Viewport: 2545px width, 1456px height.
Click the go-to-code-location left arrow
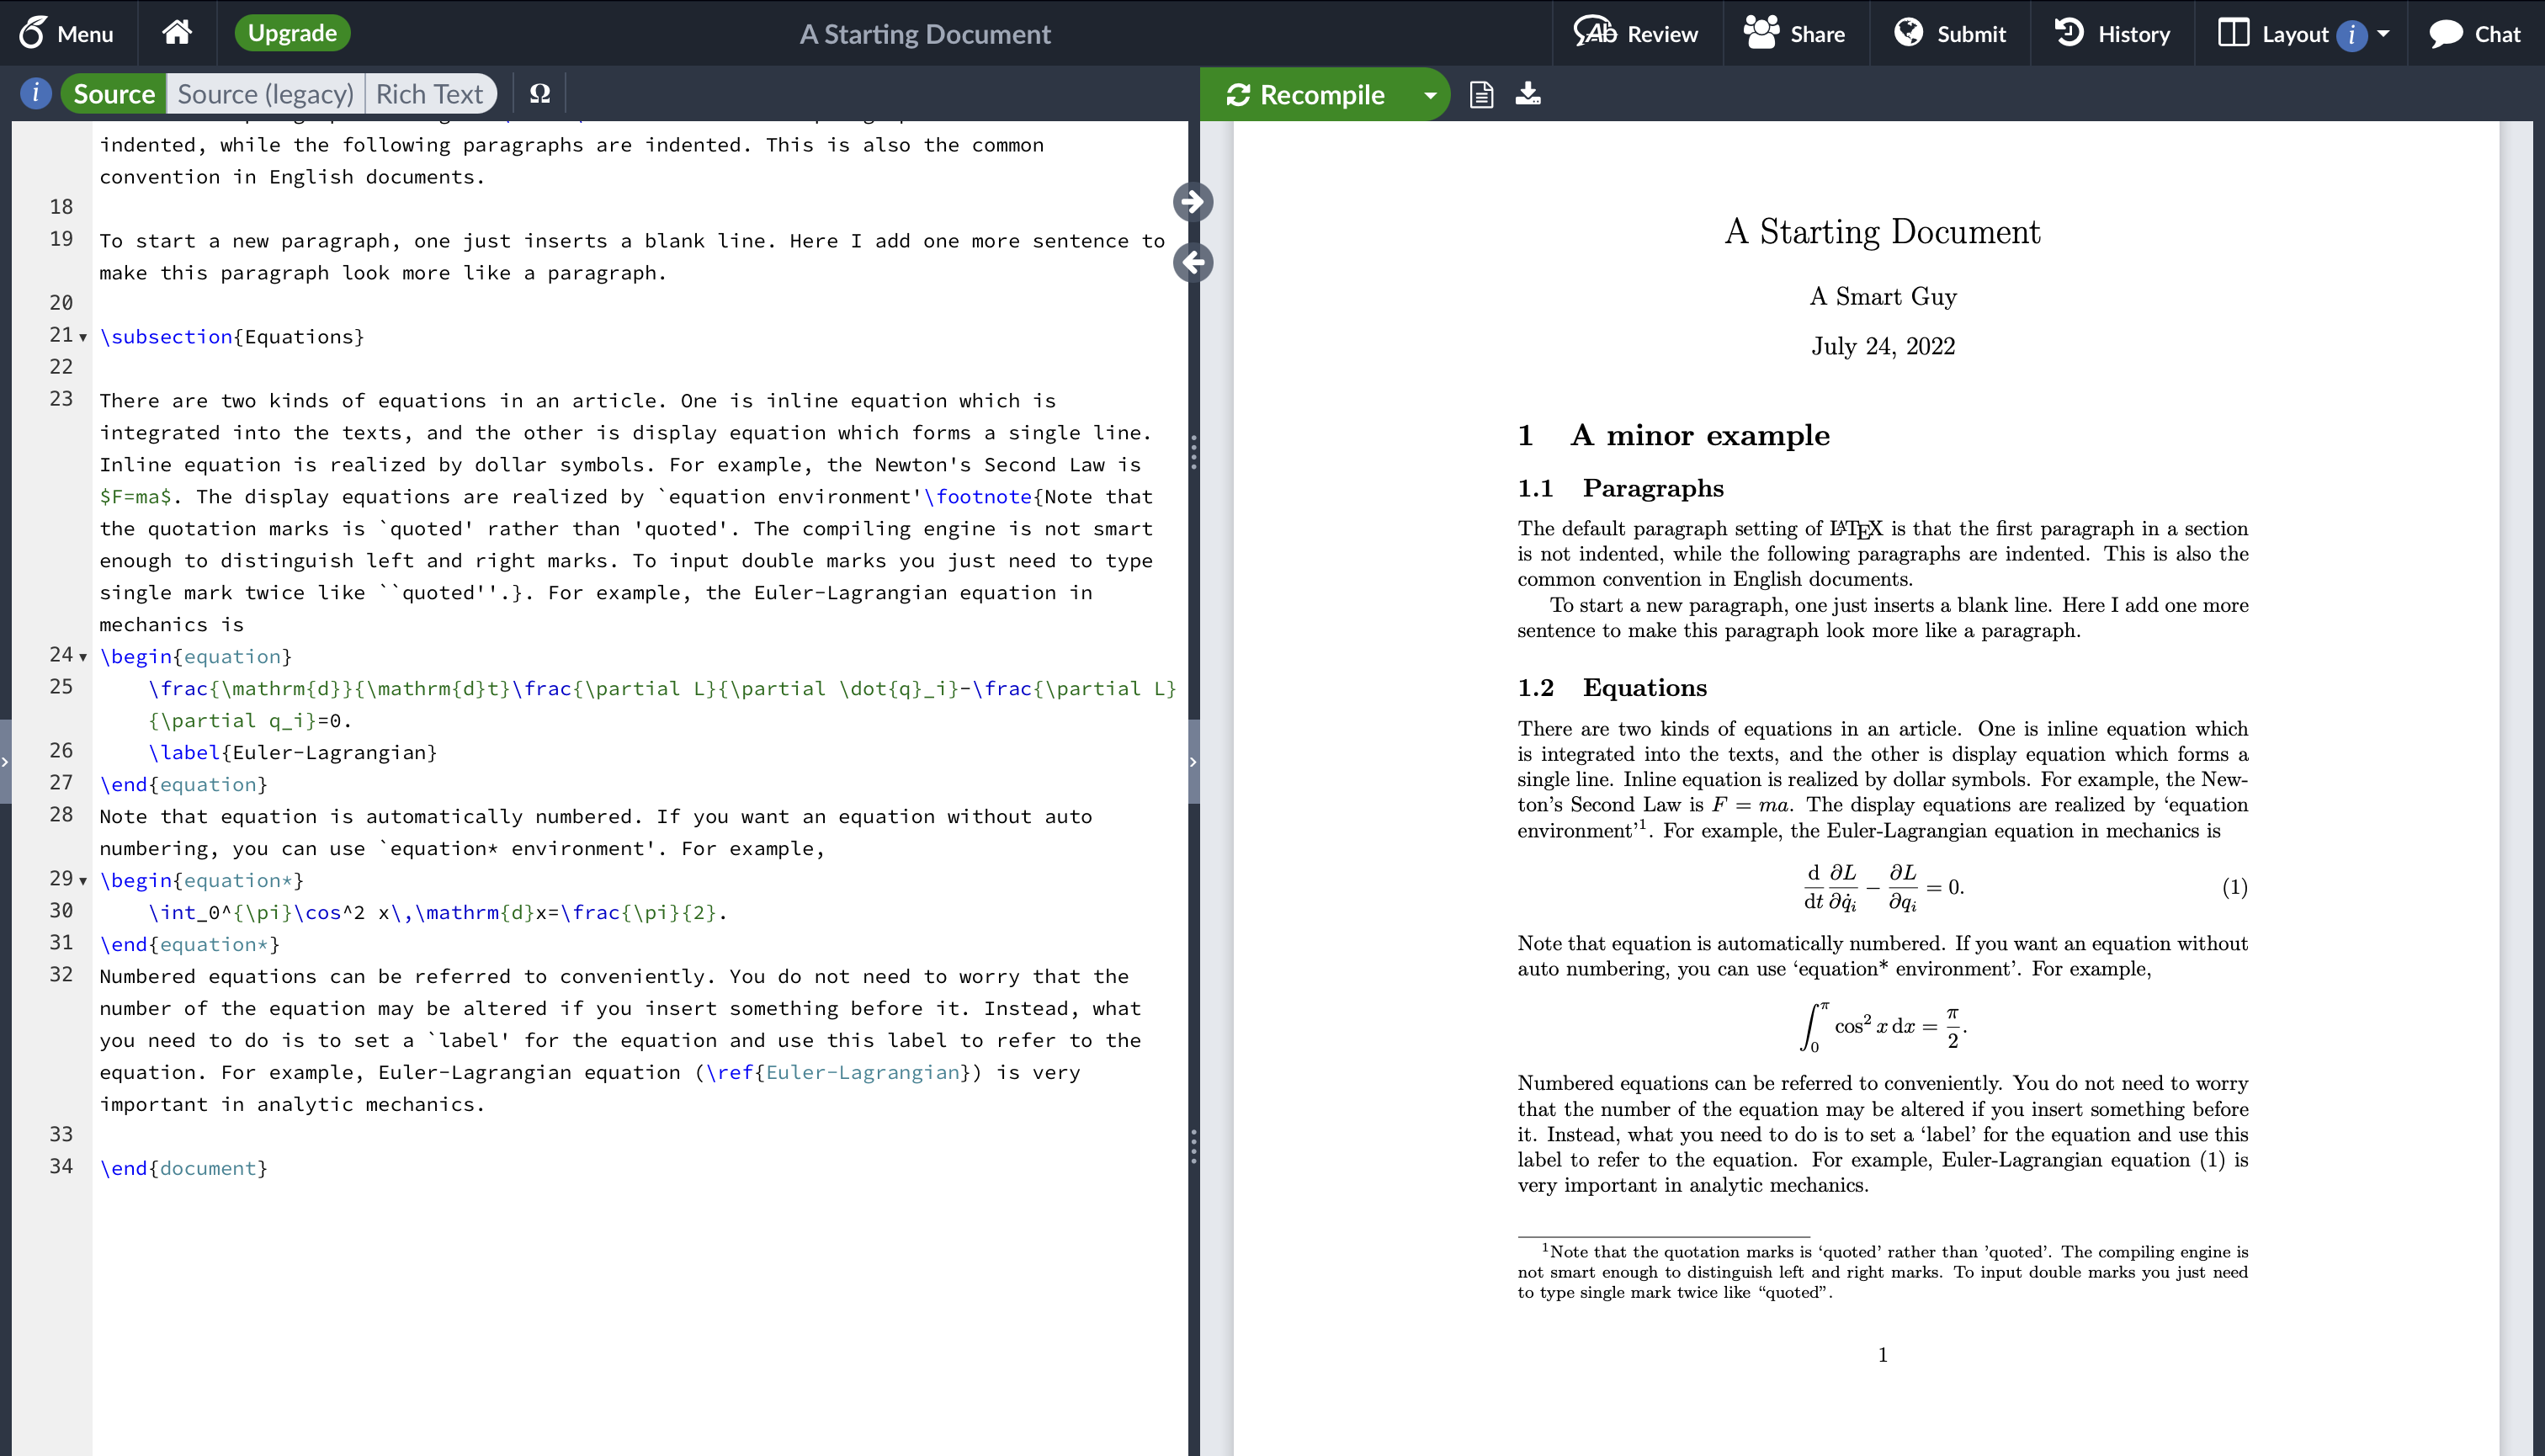1192,263
